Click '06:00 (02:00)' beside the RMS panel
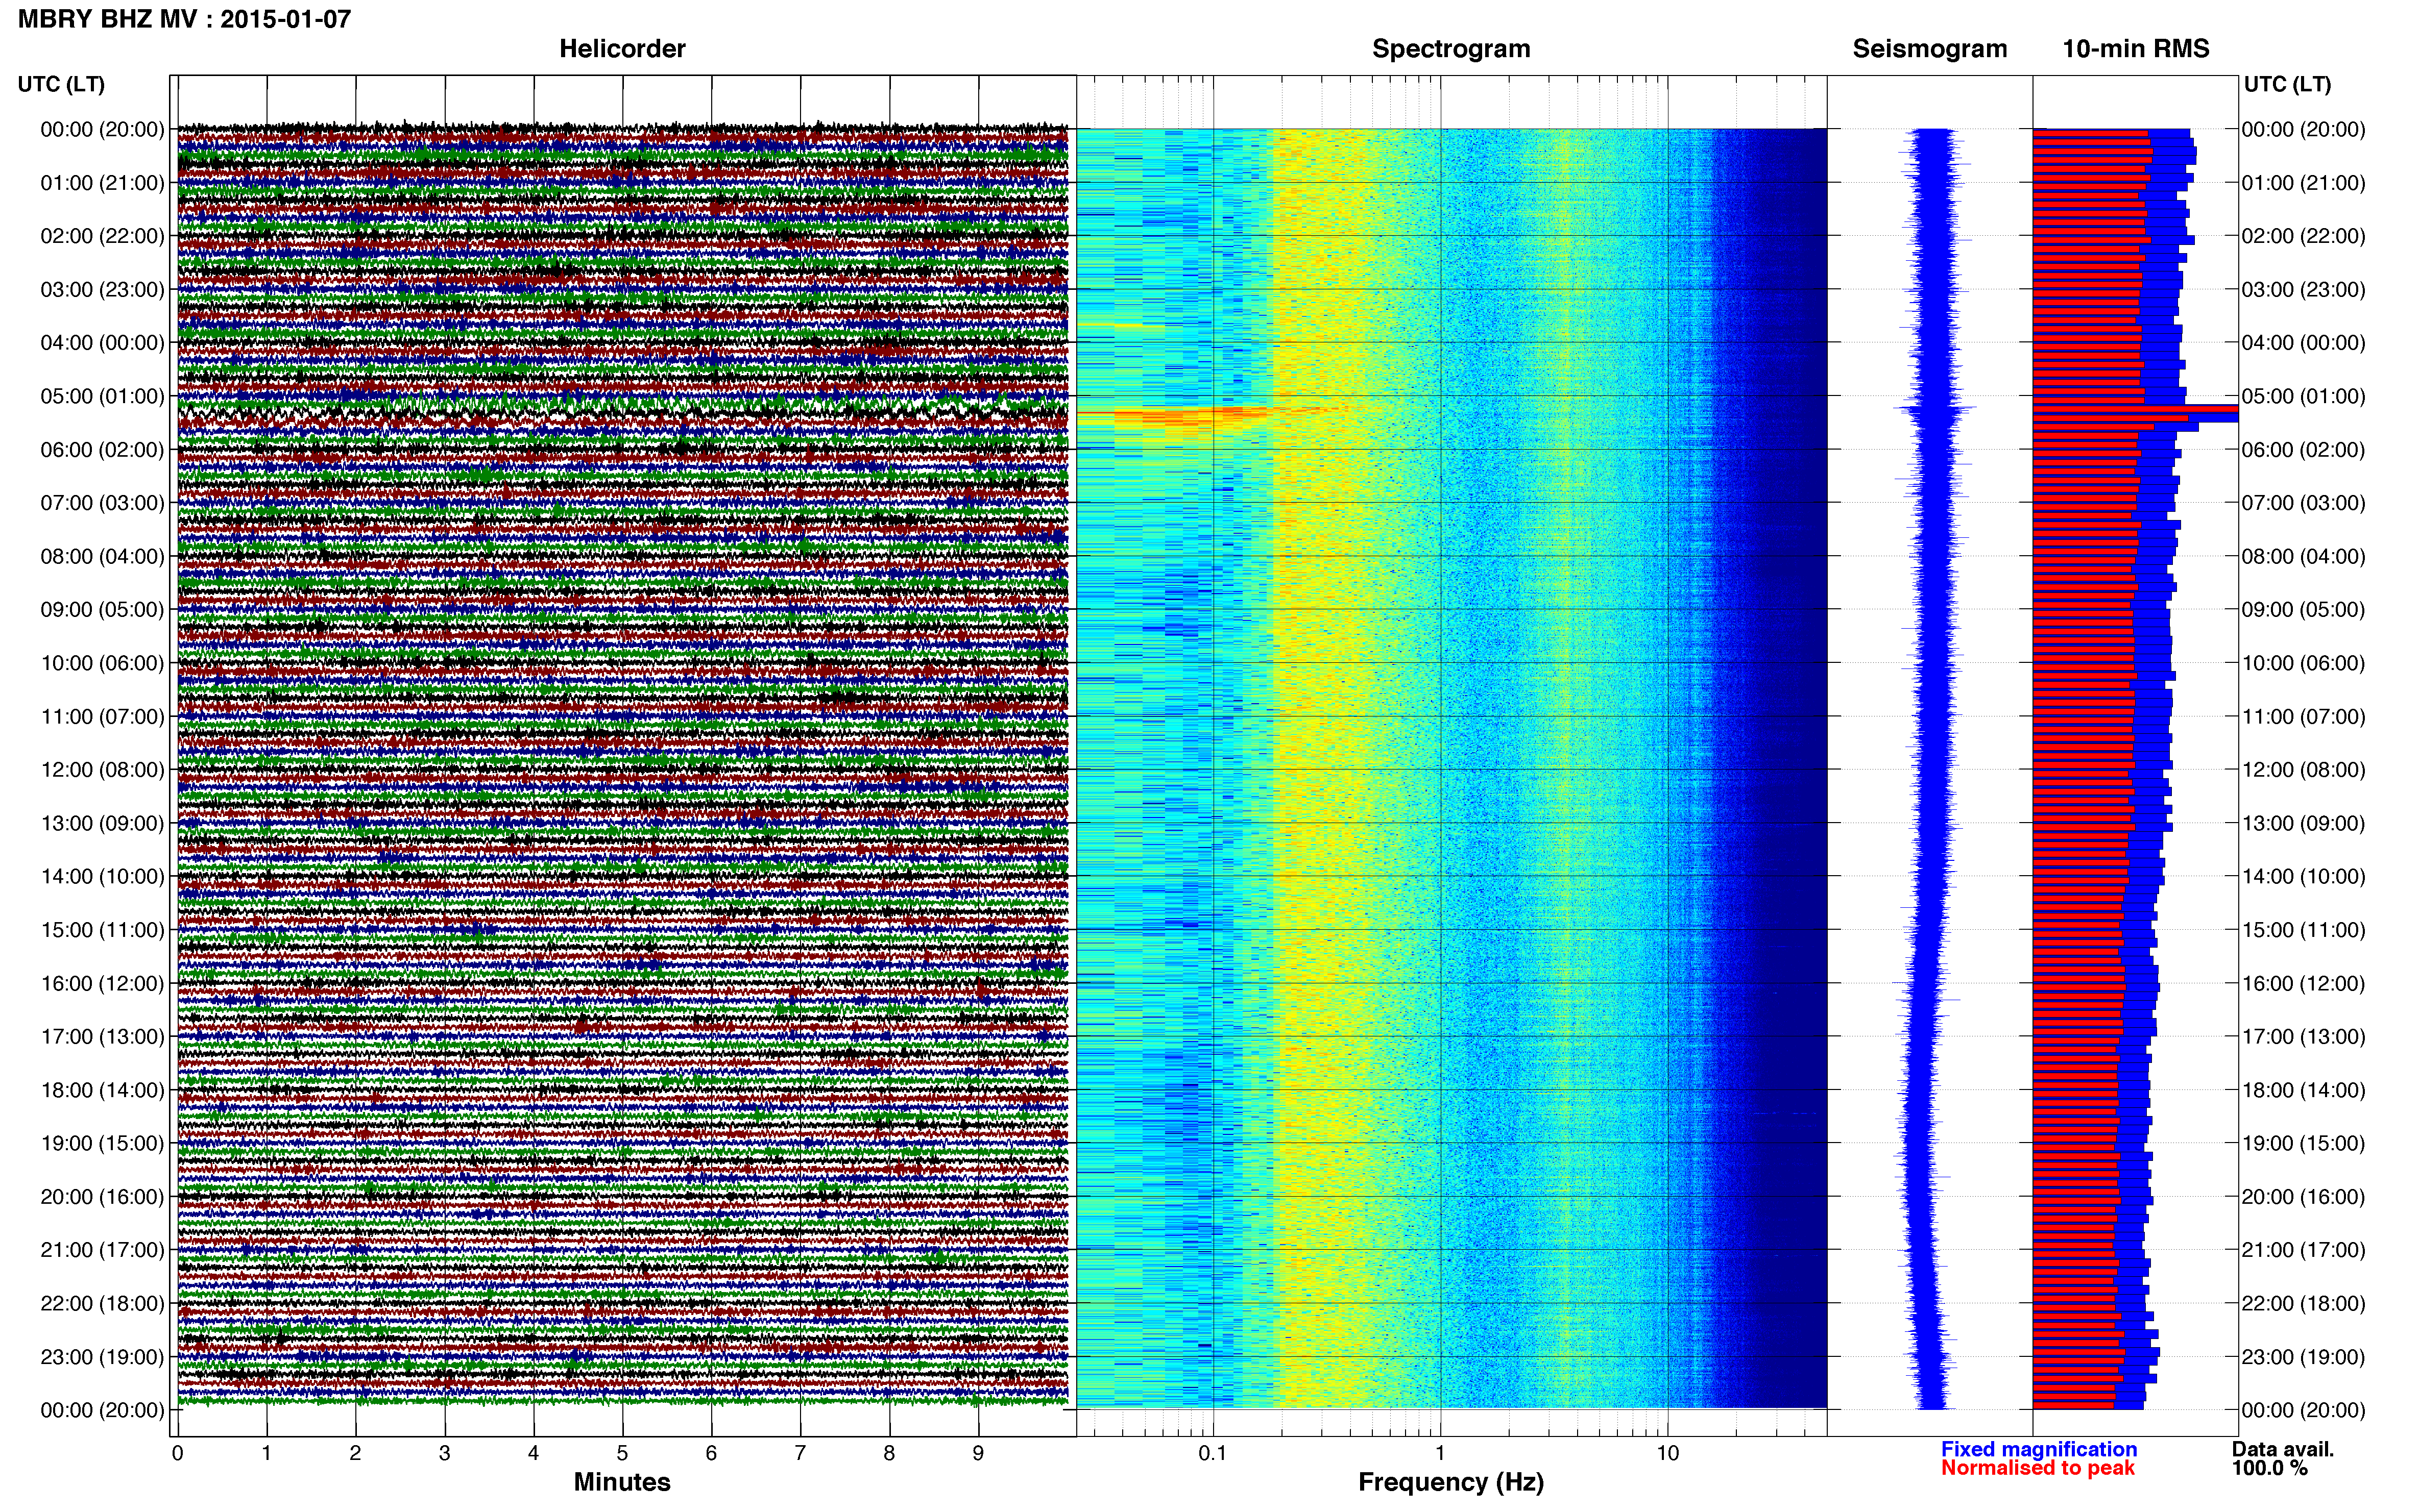This screenshot has height=1512, width=2420. [2304, 450]
